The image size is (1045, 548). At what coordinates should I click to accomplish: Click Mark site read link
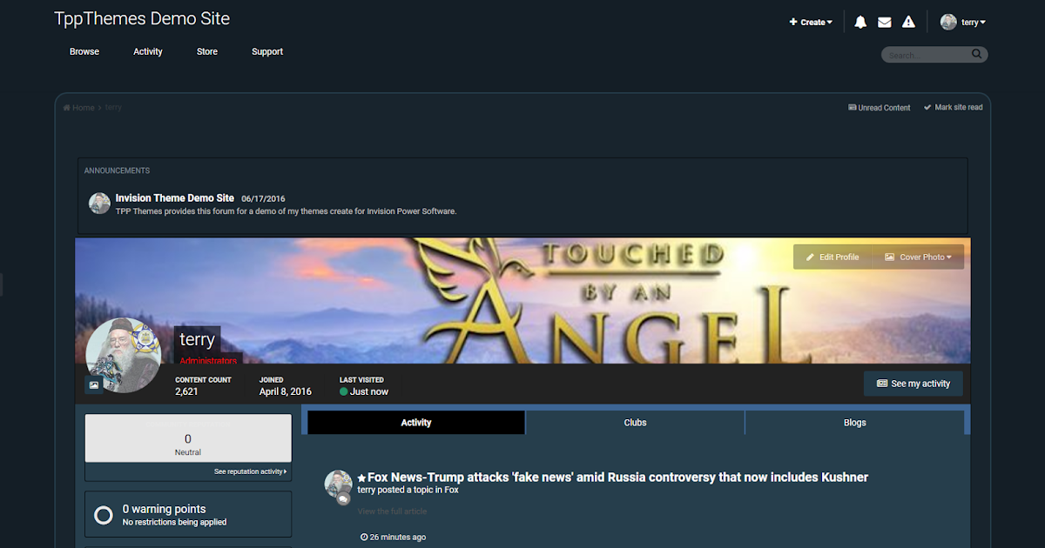click(x=954, y=108)
